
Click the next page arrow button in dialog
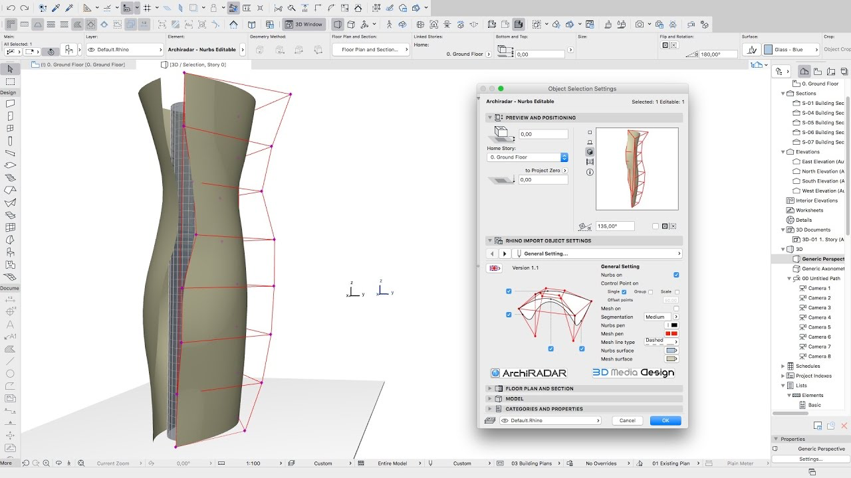click(x=505, y=254)
